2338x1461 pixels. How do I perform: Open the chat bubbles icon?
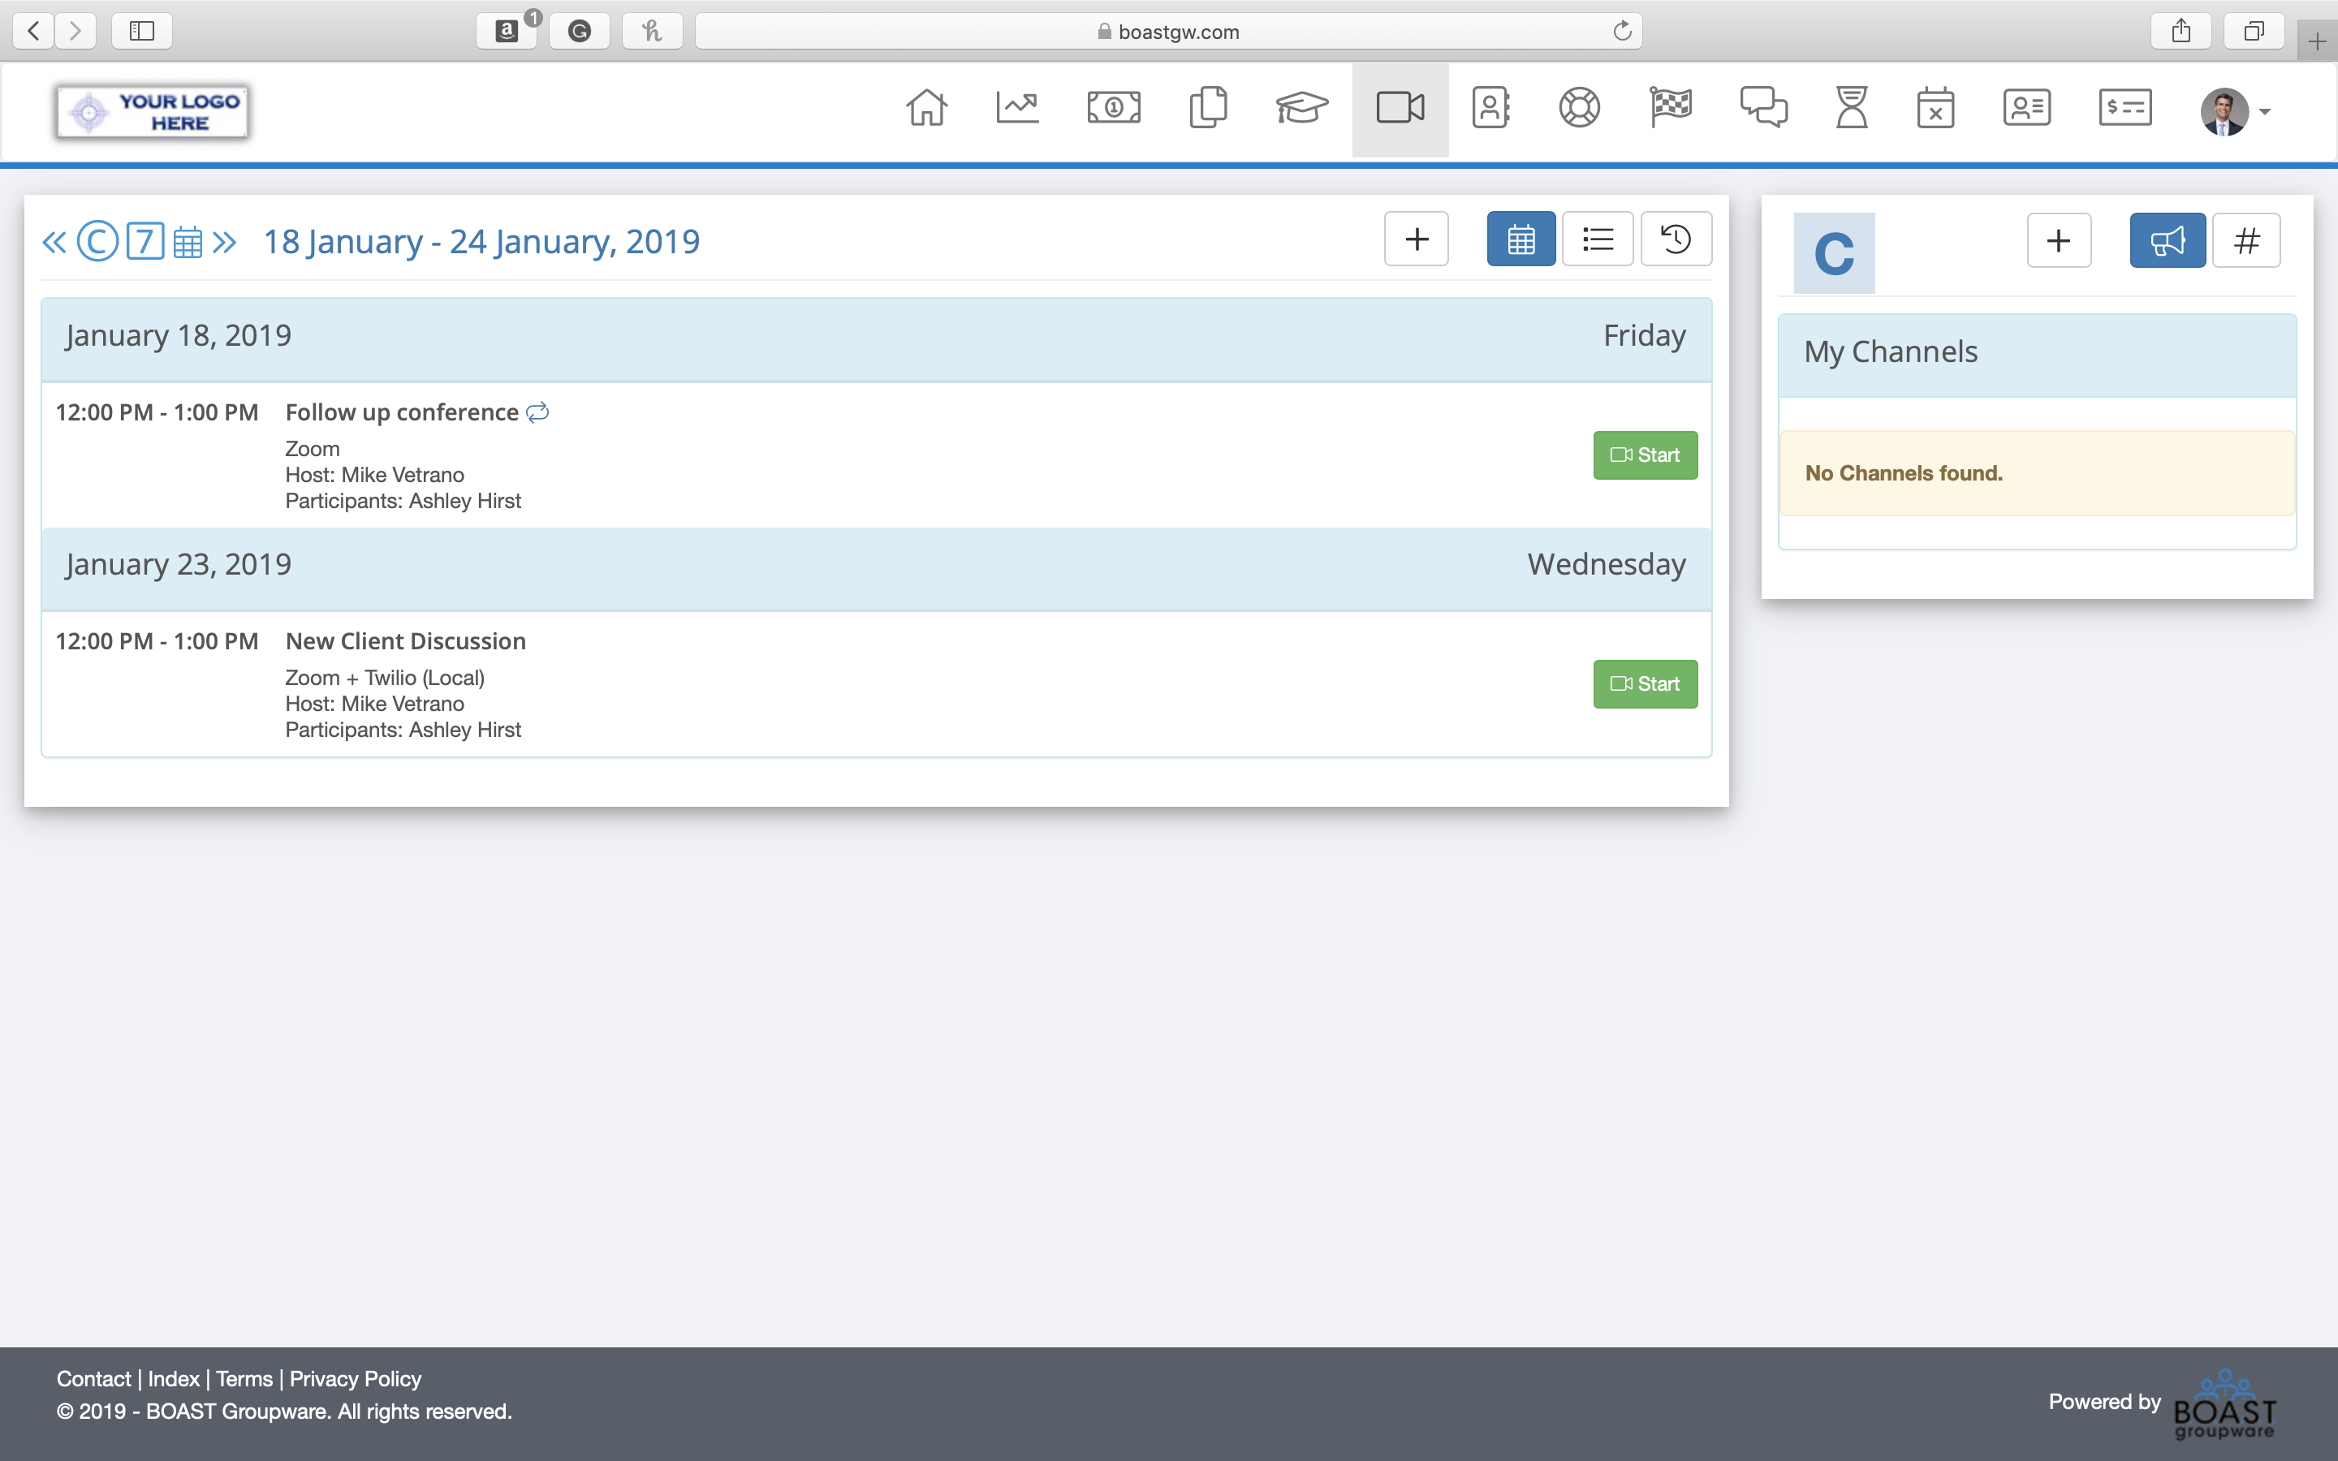1763,107
